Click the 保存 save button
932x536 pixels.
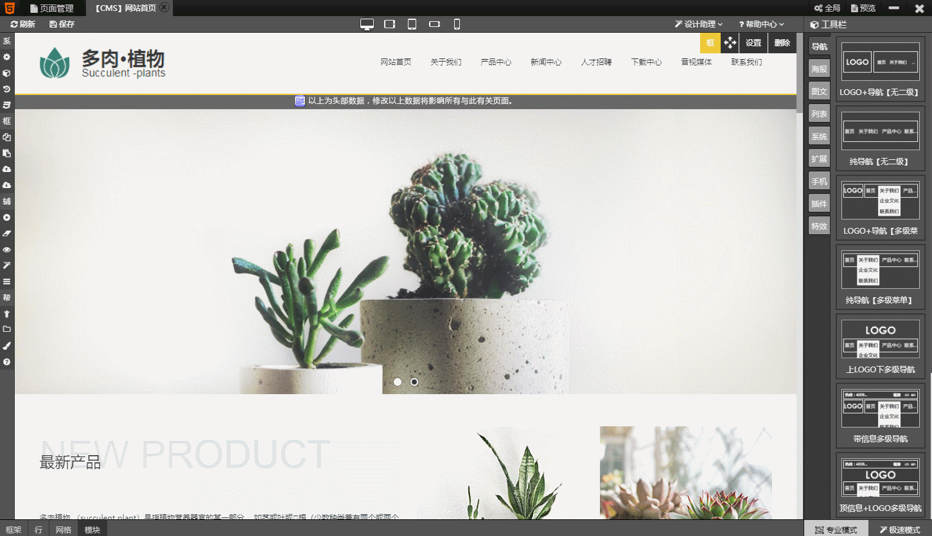(62, 24)
